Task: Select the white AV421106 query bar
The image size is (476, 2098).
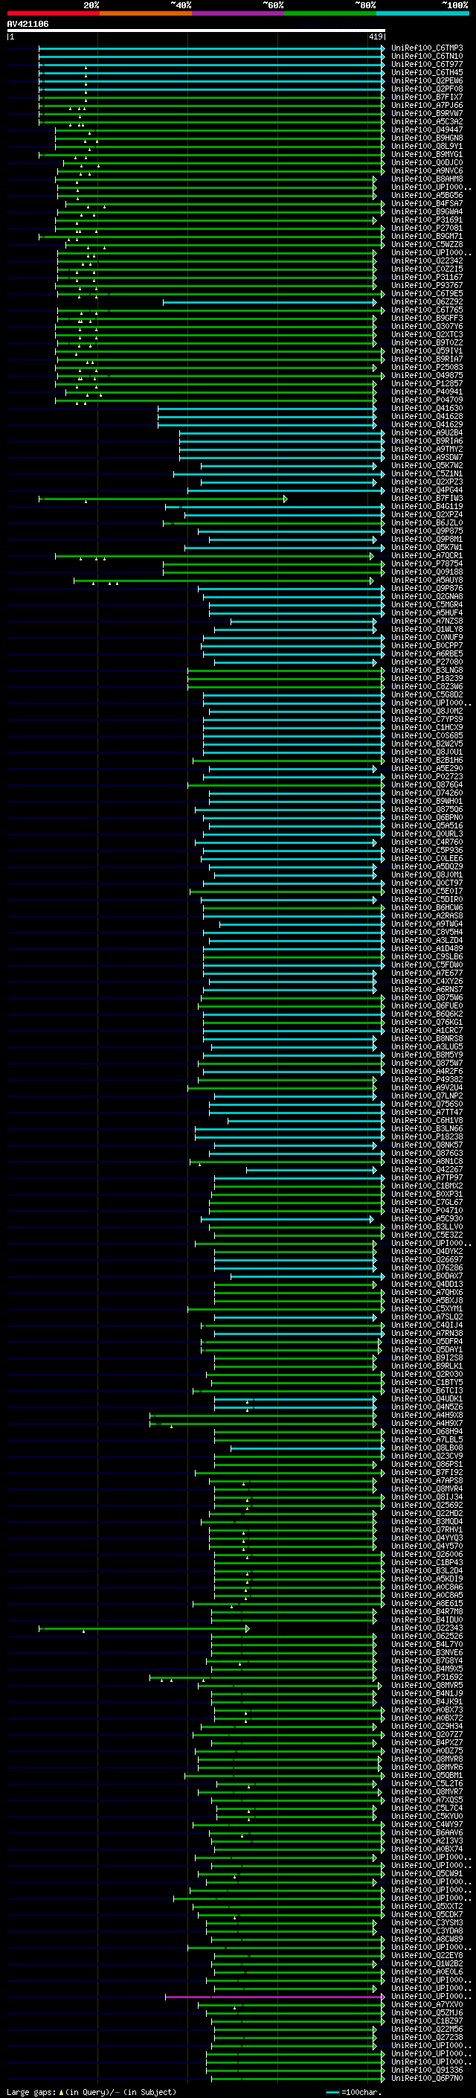Action: [x=196, y=30]
